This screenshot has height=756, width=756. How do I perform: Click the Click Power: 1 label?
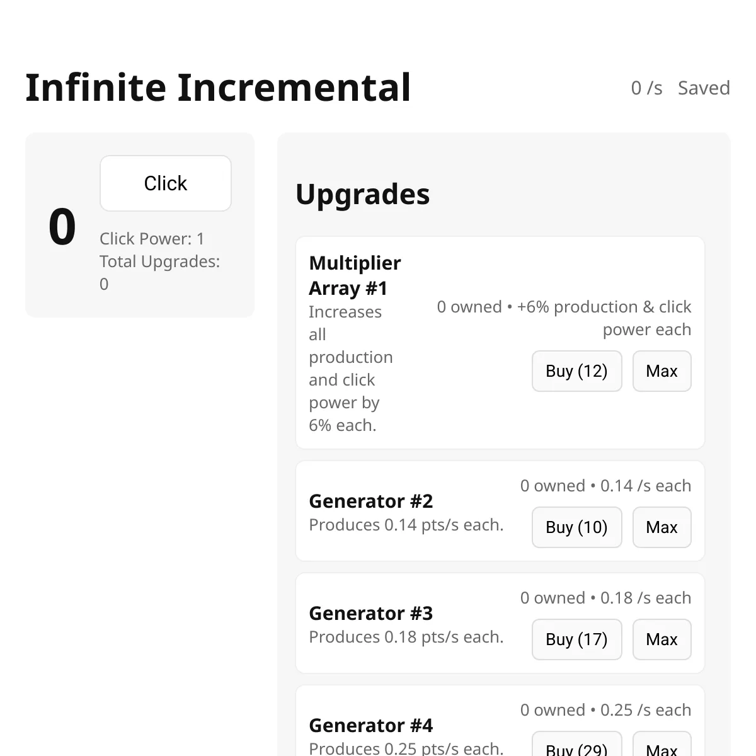click(152, 239)
